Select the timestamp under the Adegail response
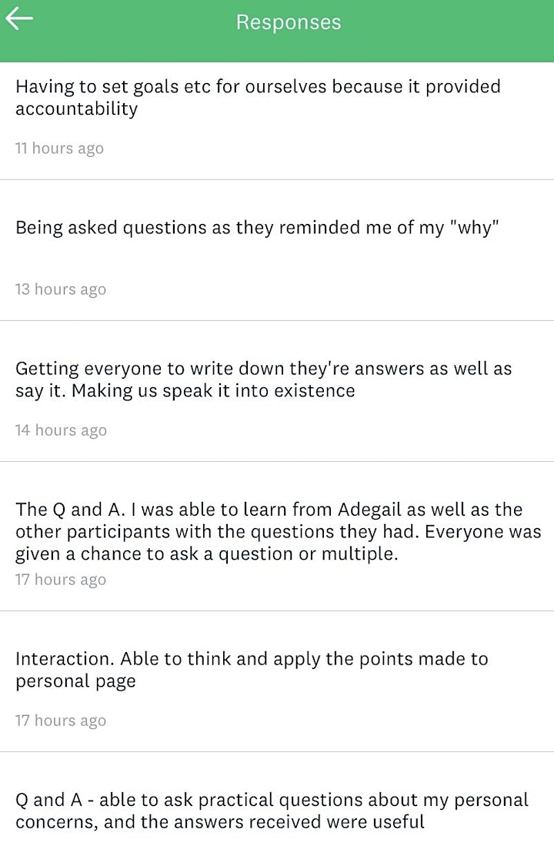Image resolution: width=554 pixels, height=853 pixels. [60, 580]
